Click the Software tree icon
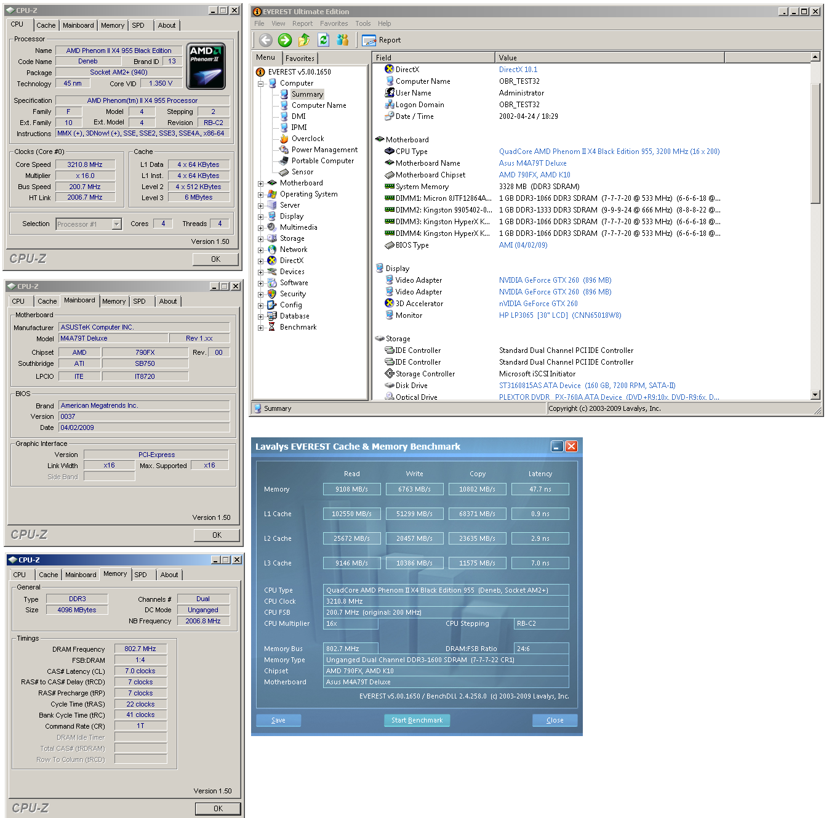The image size is (829, 818). pyautogui.click(x=271, y=283)
